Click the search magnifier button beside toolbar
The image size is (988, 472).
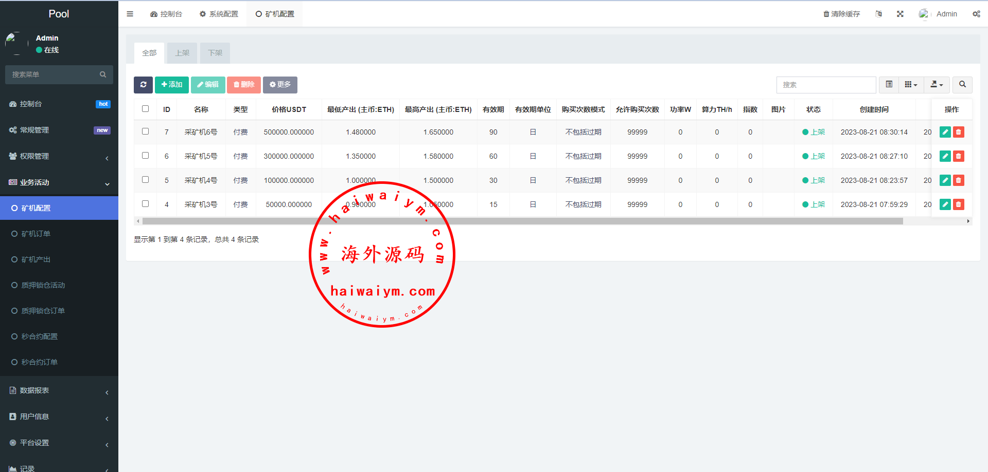962,85
